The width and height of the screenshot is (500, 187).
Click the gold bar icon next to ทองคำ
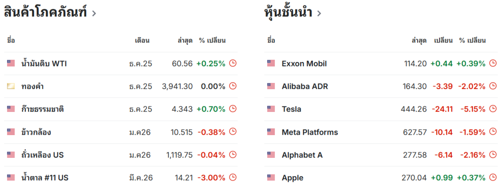tap(11, 86)
